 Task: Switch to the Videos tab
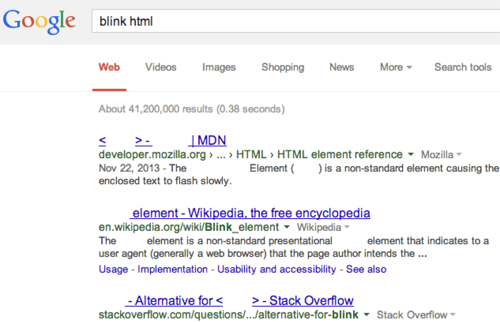pyautogui.click(x=161, y=67)
